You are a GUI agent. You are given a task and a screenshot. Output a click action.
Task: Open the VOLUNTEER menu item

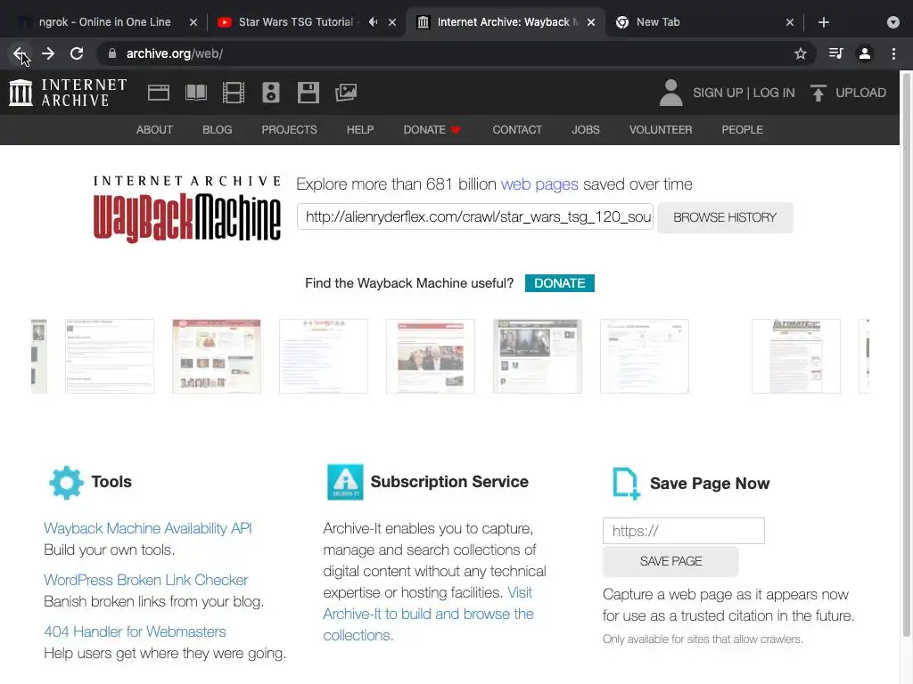coord(661,130)
